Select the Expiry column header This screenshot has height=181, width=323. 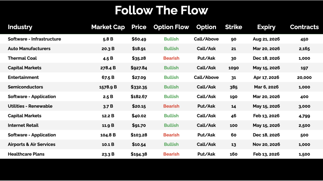coord(266,27)
